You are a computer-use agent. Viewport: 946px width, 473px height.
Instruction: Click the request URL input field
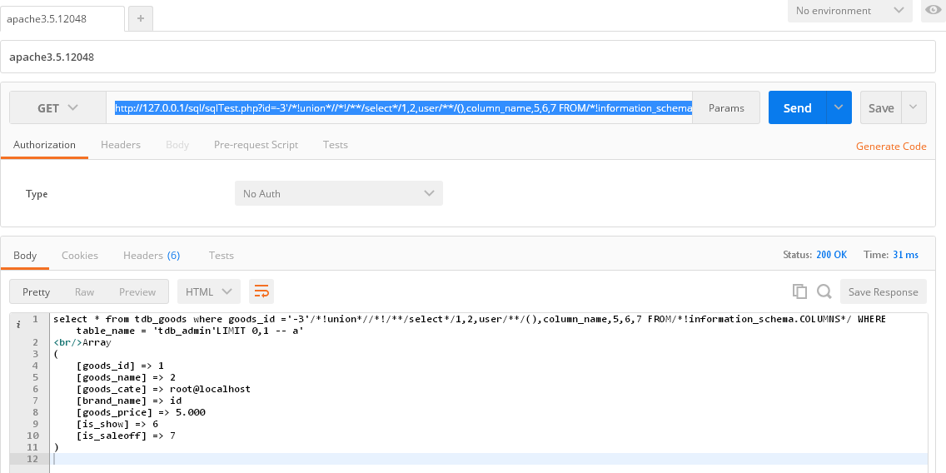pos(400,107)
